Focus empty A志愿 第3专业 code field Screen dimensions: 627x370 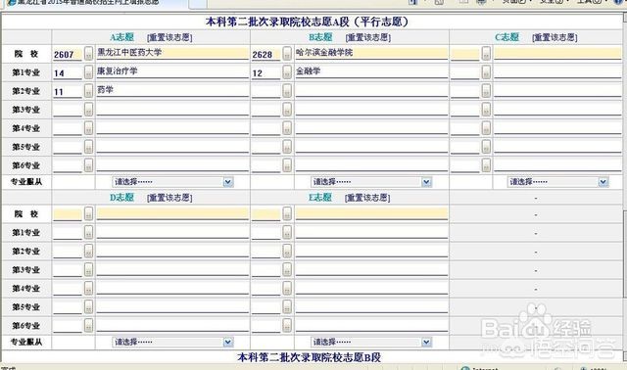(x=68, y=110)
